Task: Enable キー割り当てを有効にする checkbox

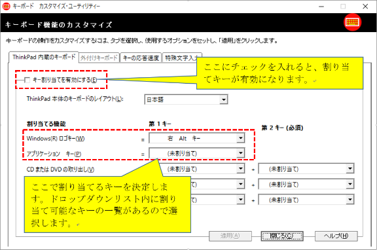Action: [27, 80]
